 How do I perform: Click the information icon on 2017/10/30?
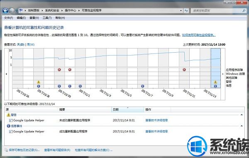pos(59,86)
